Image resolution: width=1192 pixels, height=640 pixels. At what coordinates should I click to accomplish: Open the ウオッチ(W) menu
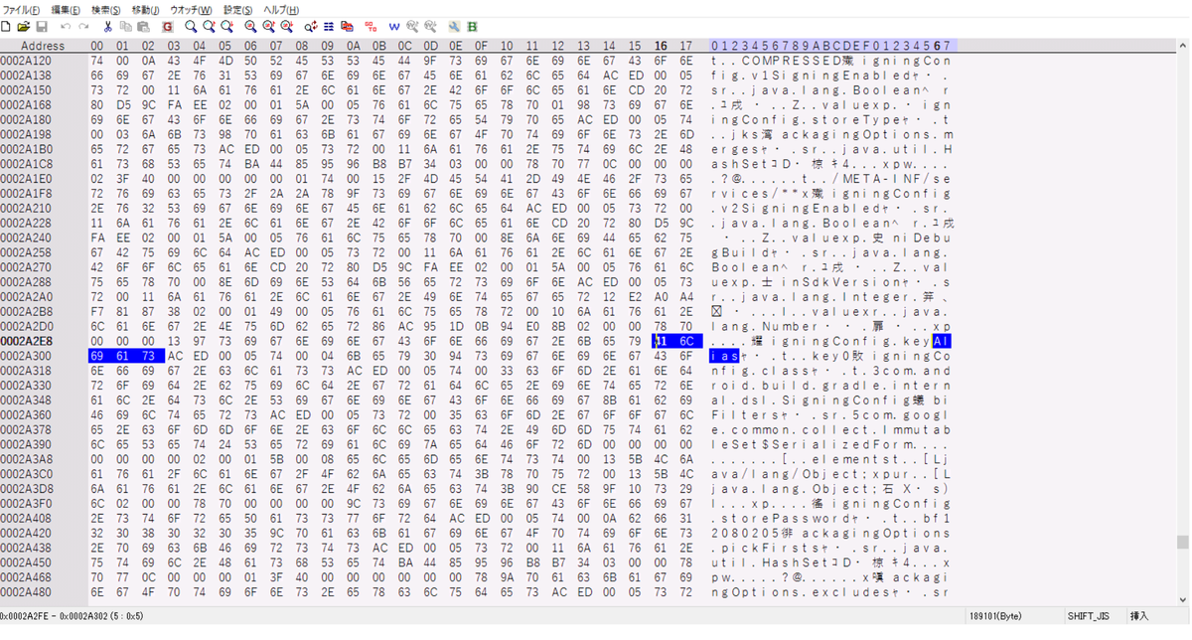191,9
